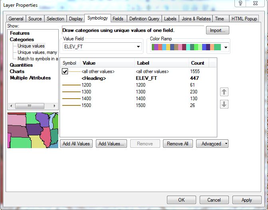Move selected value down with arrow
Screen dimensions: 268x210
224,104
